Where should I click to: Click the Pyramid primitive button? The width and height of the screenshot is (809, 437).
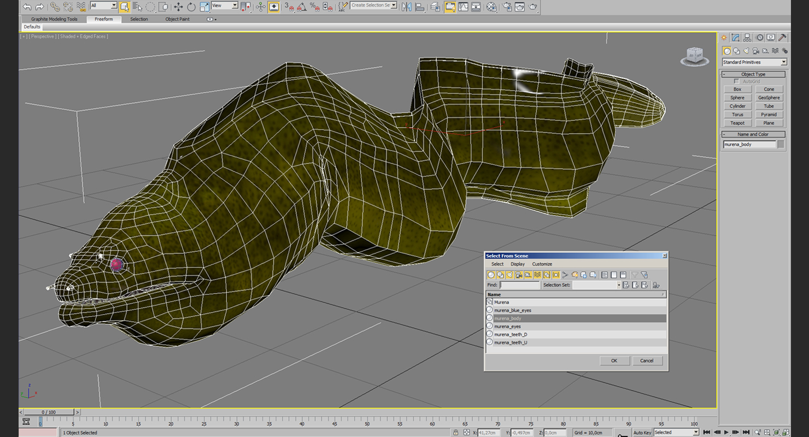coord(769,115)
